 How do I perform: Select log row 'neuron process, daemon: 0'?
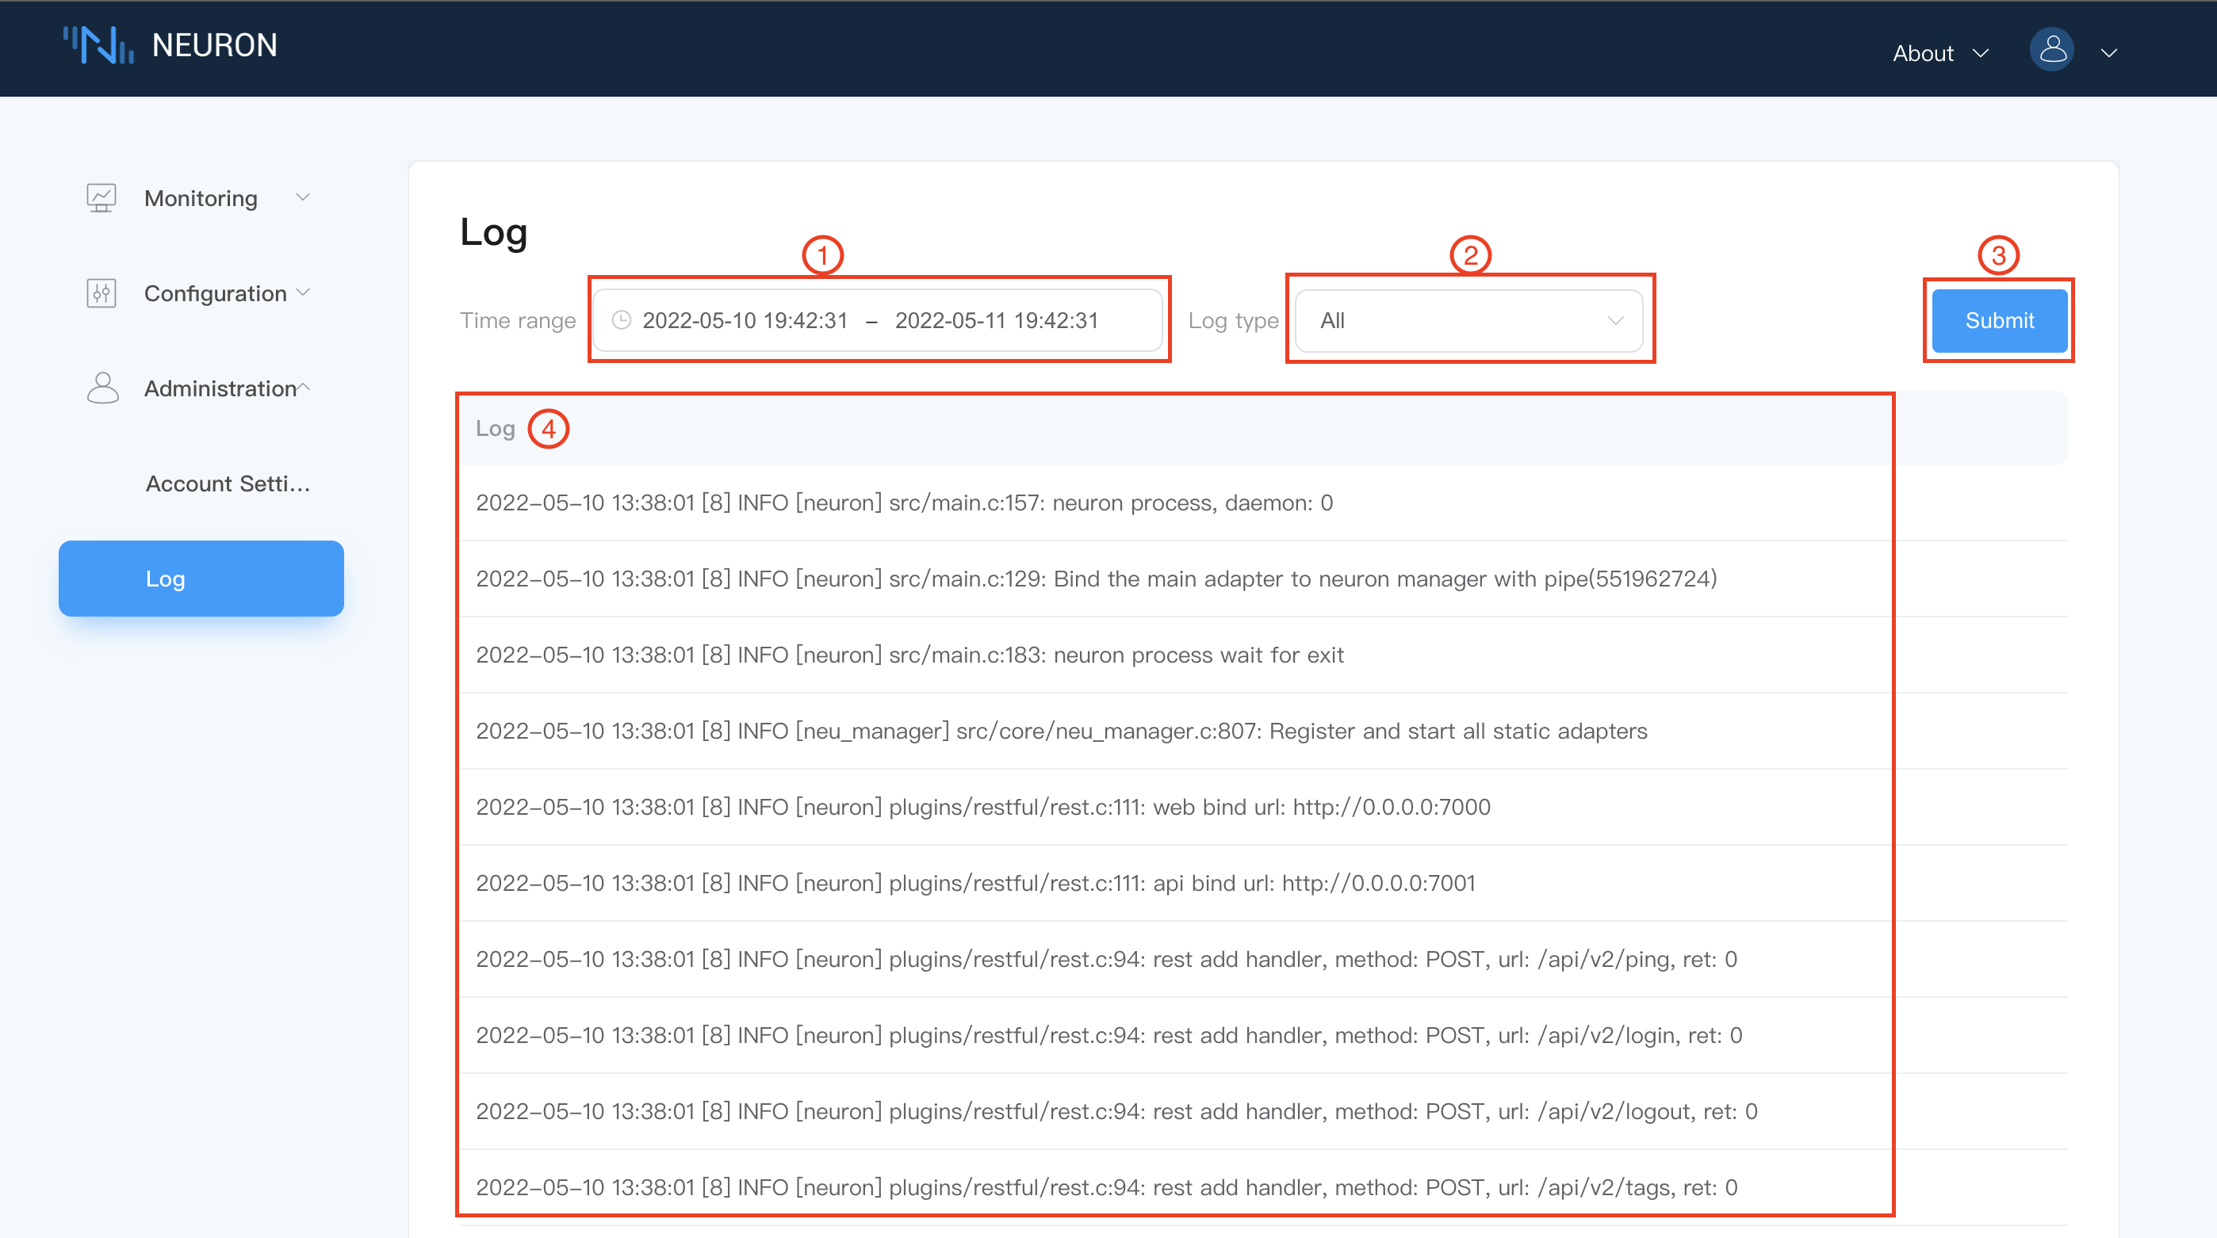[1262, 503]
